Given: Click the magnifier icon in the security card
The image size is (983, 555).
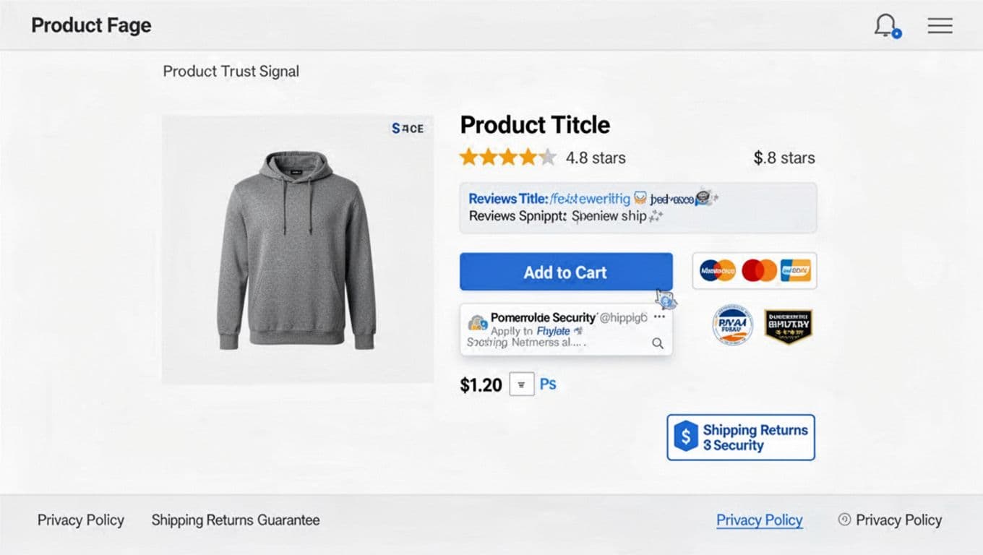Looking at the screenshot, I should click(658, 343).
